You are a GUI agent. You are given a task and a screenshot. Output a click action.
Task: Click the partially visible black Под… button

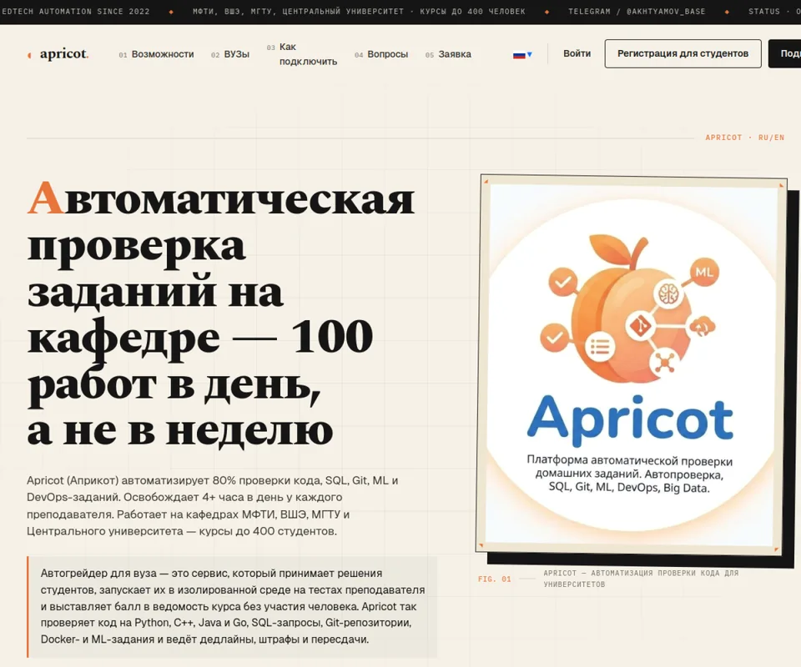784,53
